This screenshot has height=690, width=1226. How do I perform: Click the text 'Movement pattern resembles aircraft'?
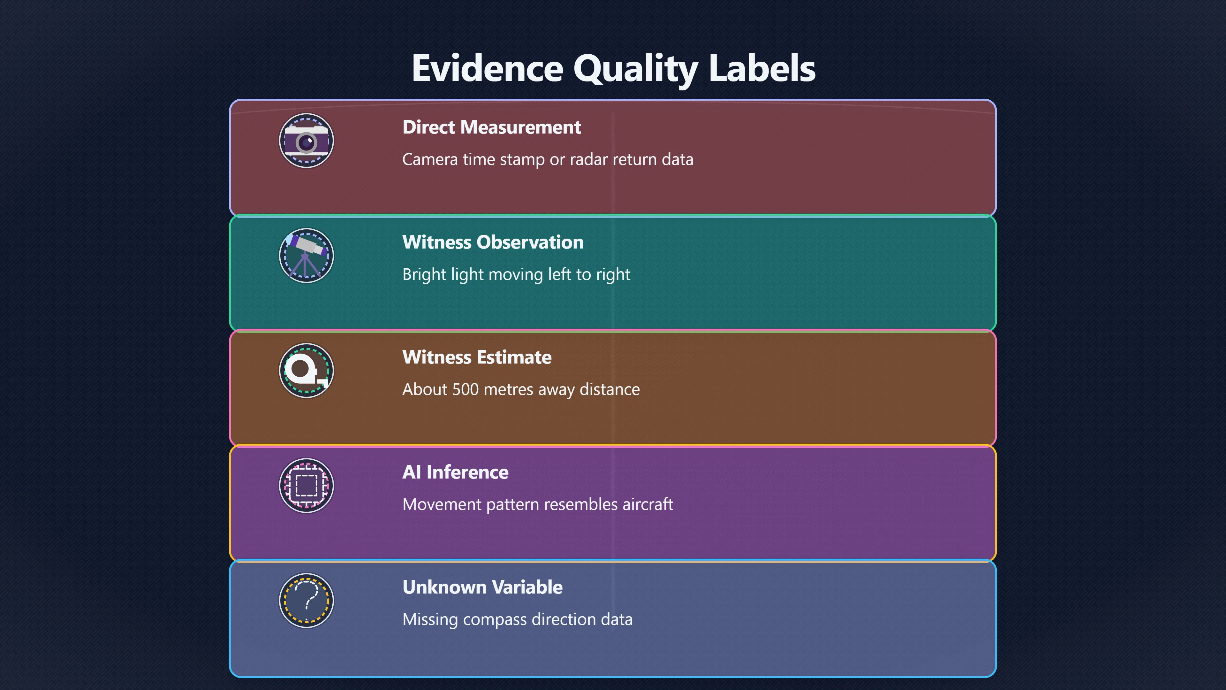point(537,504)
